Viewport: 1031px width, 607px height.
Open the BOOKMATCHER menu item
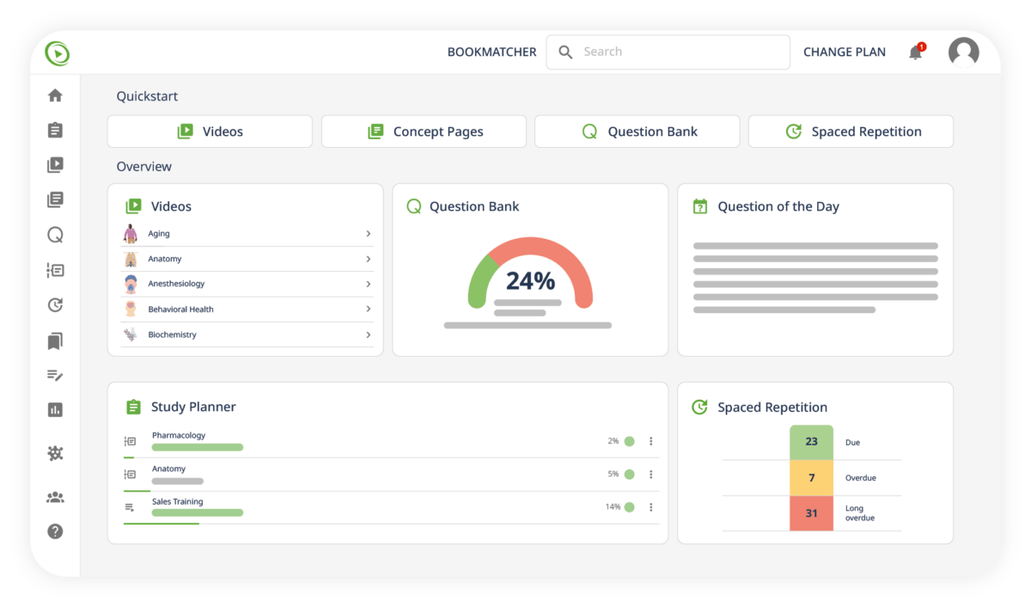click(491, 52)
